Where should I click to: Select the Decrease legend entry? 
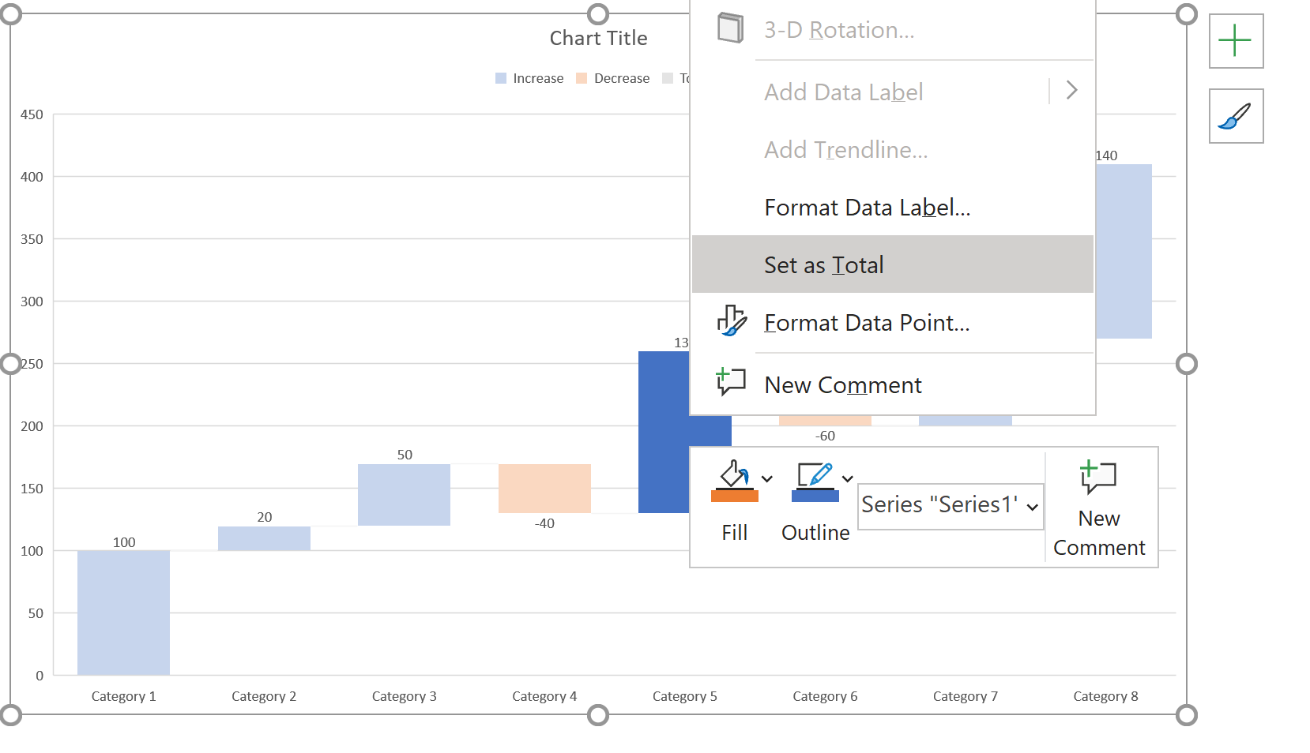tap(621, 77)
